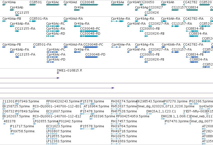Click protein CG30048-PC label
Viewport: 213px width, 145px height.
(93, 45)
